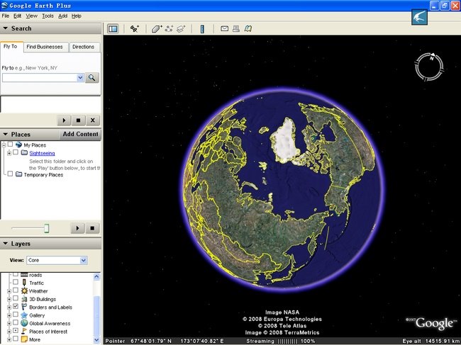Click the magnifier search button
Viewport: 461px width, 345px height.
pyautogui.click(x=92, y=78)
